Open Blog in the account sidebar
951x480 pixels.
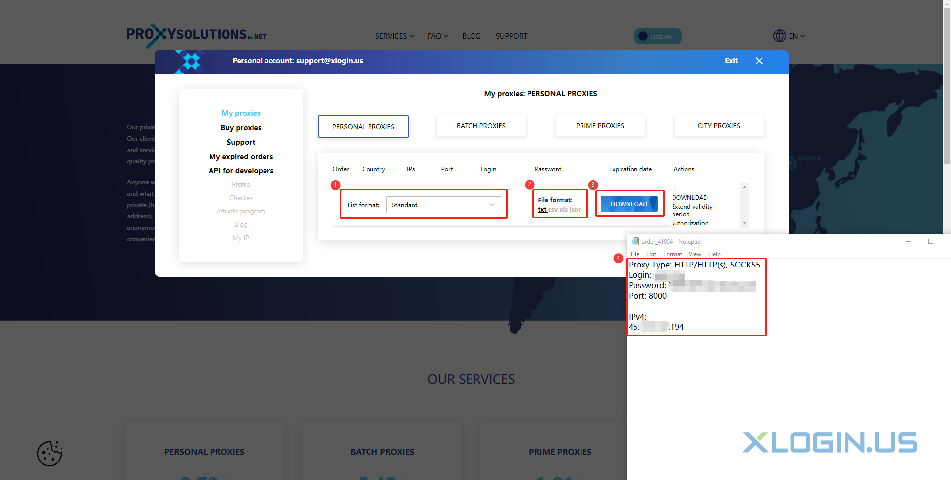pyautogui.click(x=241, y=224)
